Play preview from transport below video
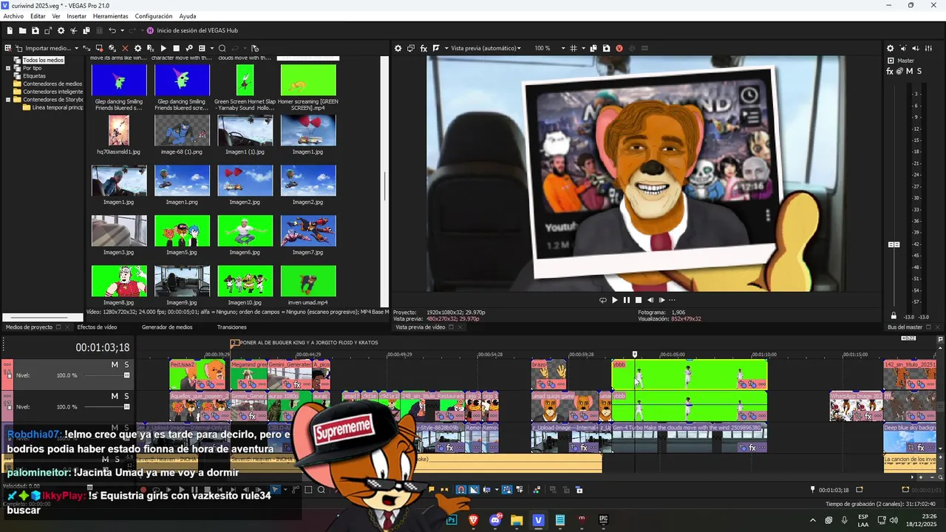This screenshot has width=946, height=532. click(614, 300)
